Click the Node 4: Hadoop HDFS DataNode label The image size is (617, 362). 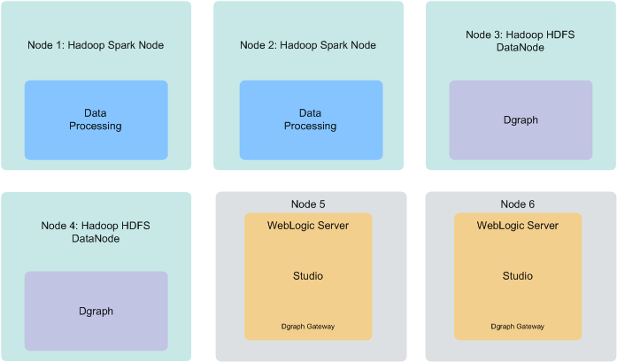96,232
